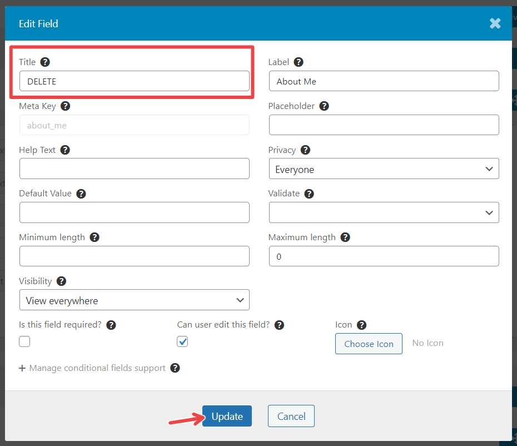Open the Choose Icon picker

tap(369, 344)
